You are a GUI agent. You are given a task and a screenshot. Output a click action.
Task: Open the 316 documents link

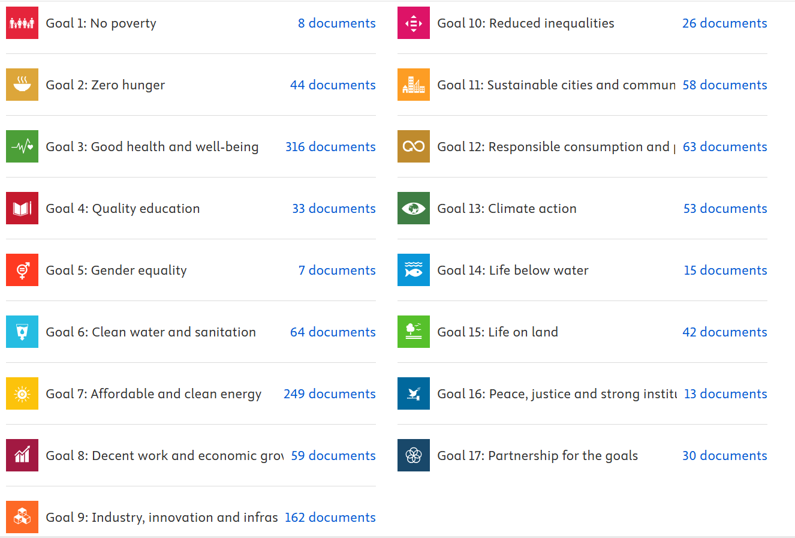330,147
